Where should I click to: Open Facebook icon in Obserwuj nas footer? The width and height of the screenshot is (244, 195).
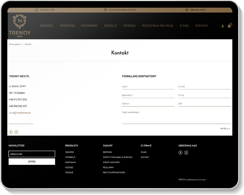181,153
